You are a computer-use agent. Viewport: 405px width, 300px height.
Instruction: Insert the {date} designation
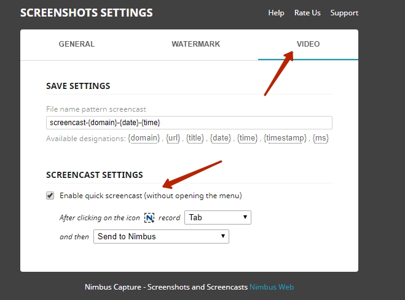pyautogui.click(x=220, y=138)
